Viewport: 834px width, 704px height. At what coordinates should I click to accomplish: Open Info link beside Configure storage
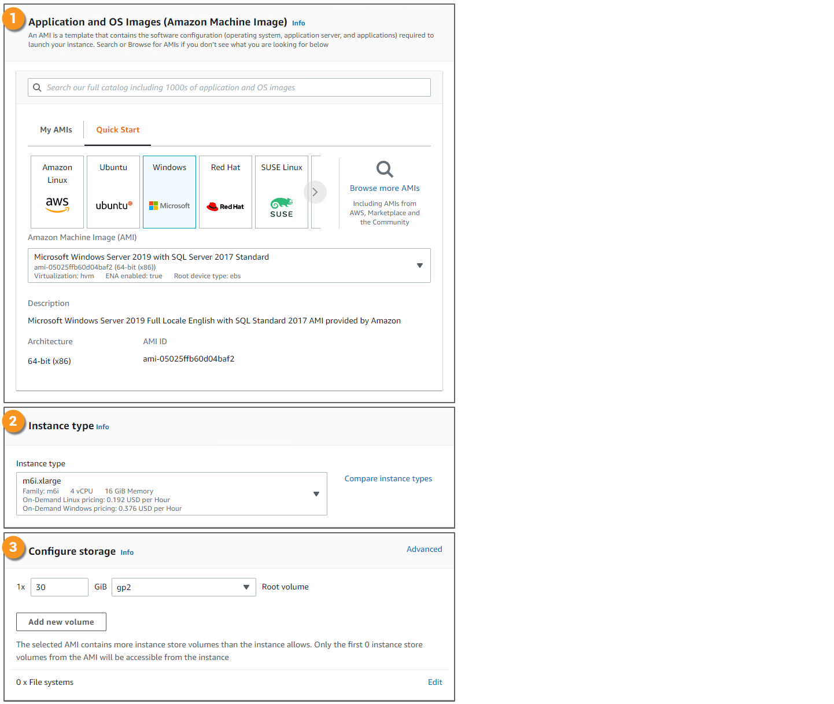(x=127, y=552)
